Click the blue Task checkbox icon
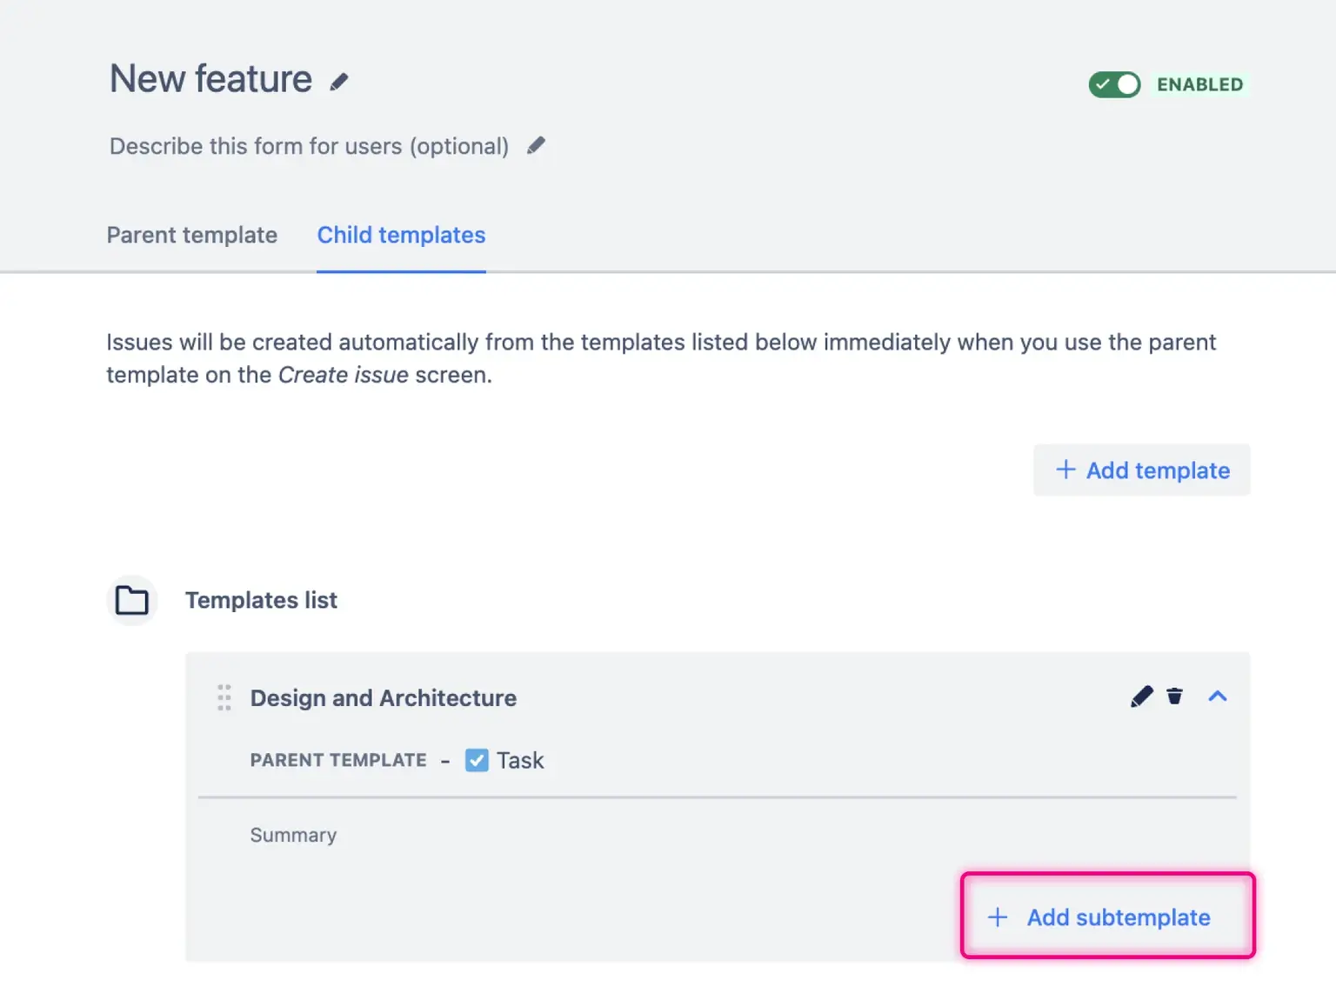The width and height of the screenshot is (1336, 1000). (x=477, y=760)
